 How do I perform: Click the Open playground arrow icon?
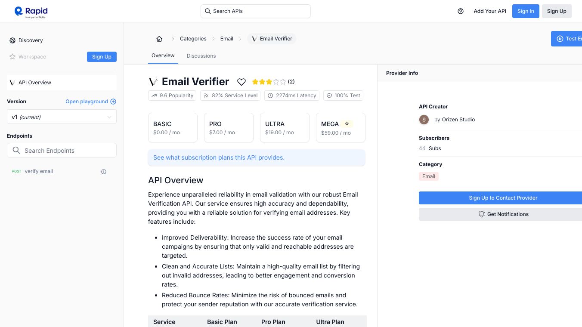pyautogui.click(x=113, y=102)
